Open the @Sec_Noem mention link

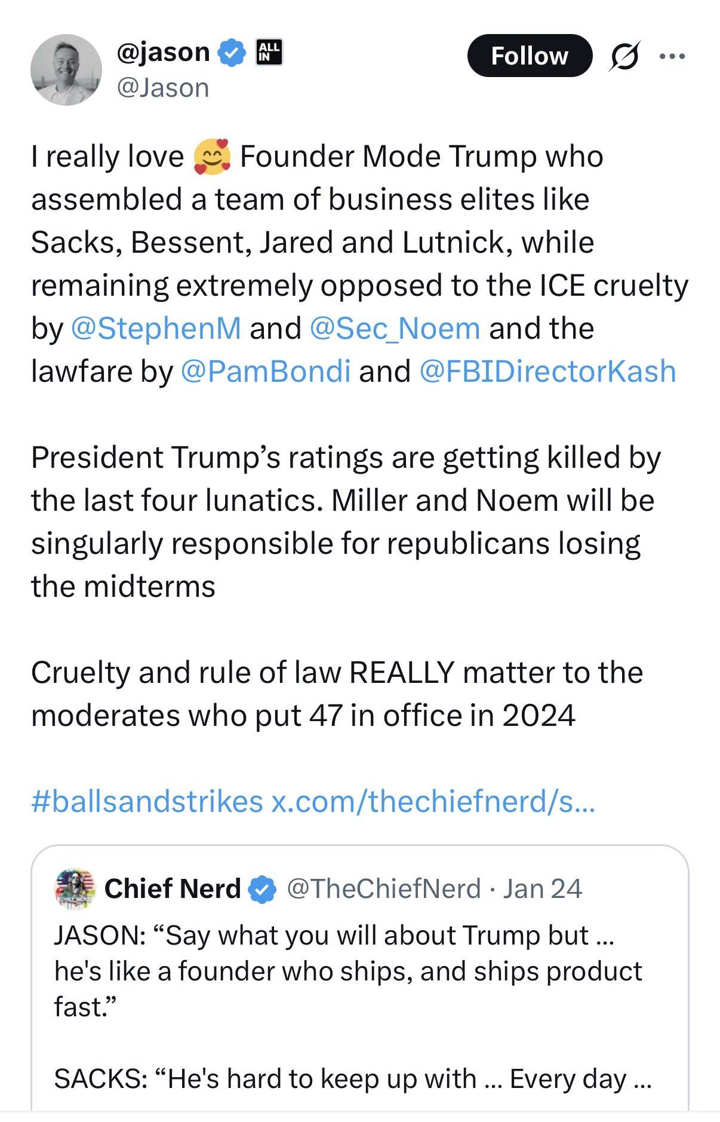[x=395, y=328]
